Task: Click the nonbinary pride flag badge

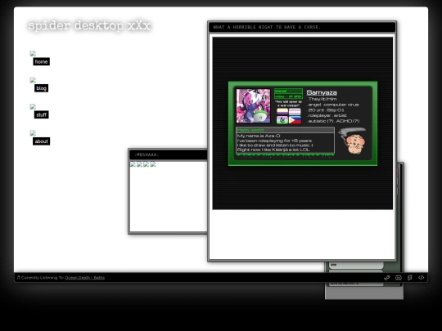Action: click(x=282, y=112)
